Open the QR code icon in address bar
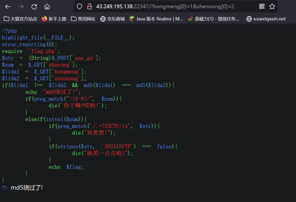 click(x=262, y=7)
